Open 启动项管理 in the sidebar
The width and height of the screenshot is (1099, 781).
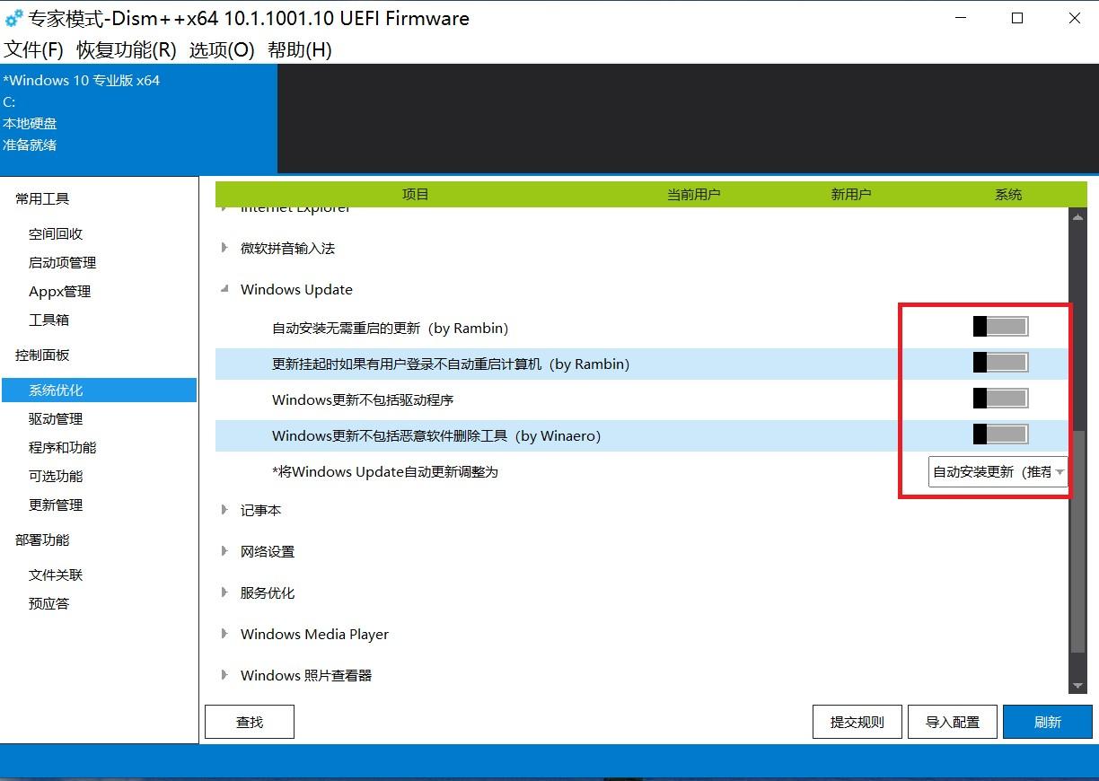[x=62, y=262]
